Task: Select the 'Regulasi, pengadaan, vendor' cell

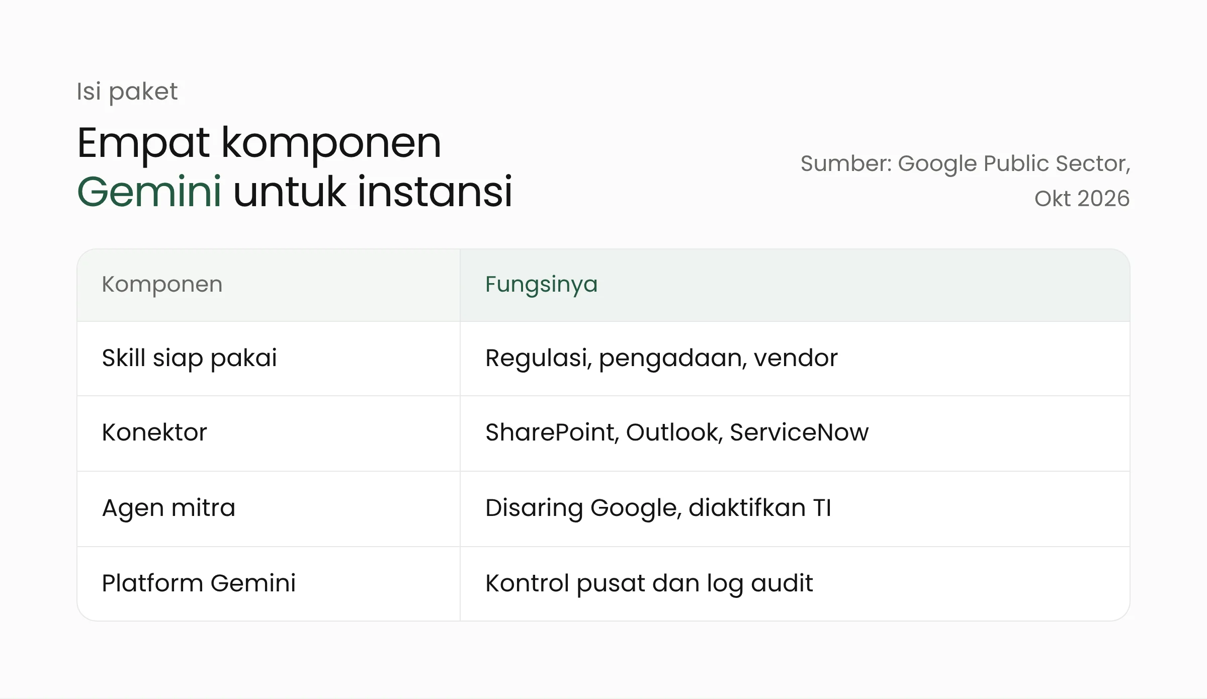Action: [795, 359]
